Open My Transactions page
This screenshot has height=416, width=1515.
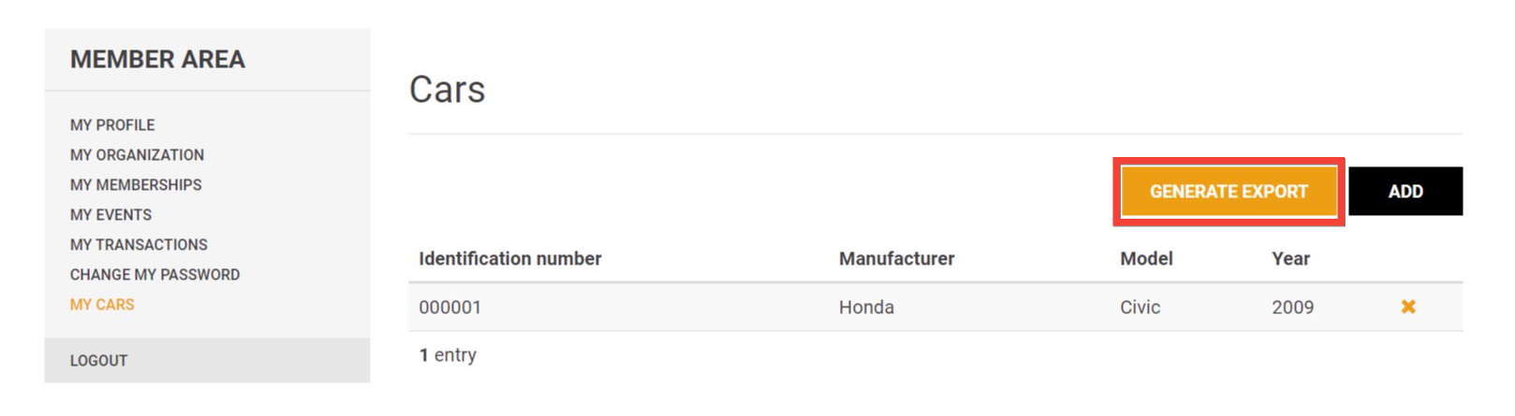tap(139, 245)
